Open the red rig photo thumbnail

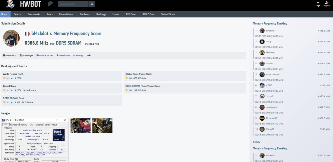pos(81,125)
